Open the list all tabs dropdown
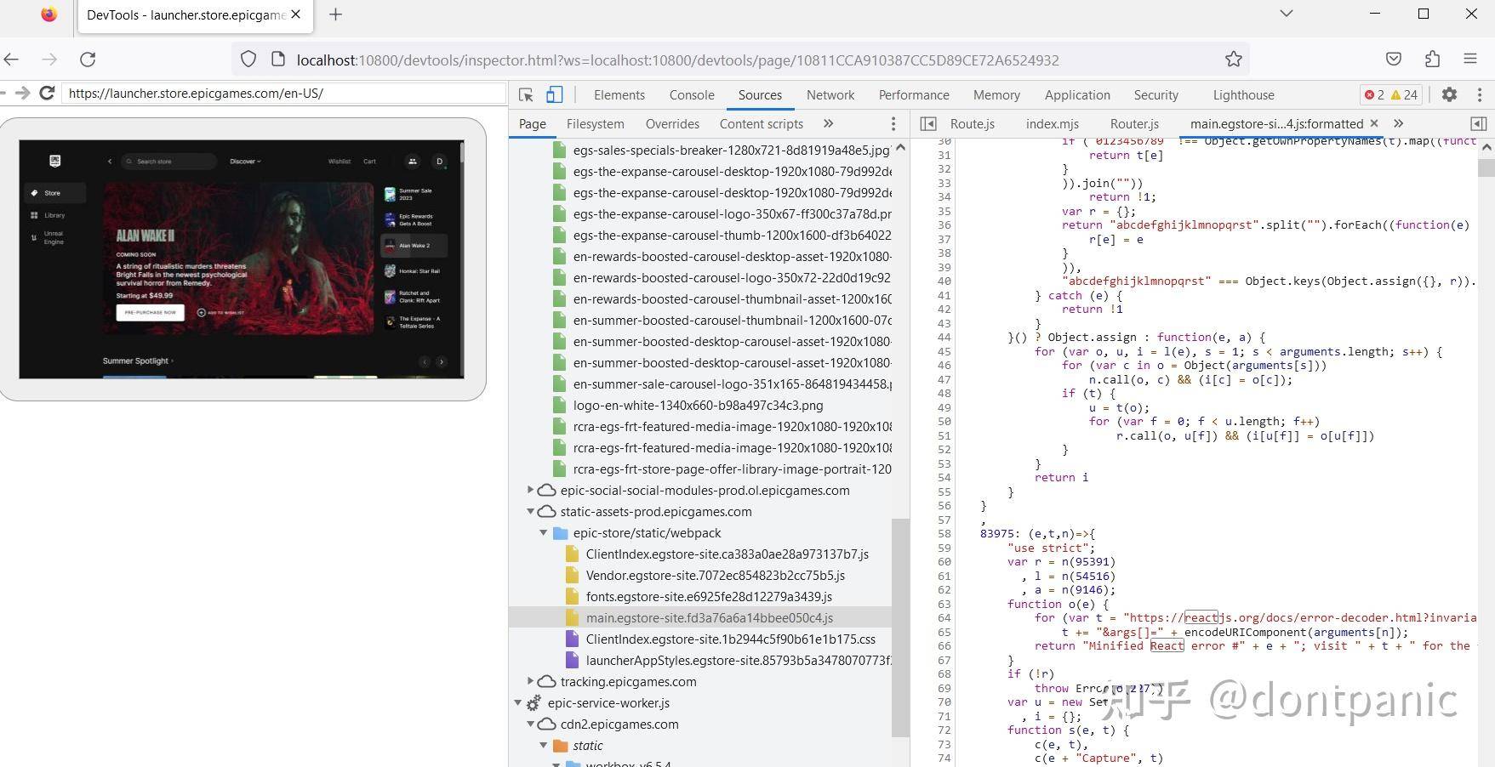The height and width of the screenshot is (767, 1495). click(x=1287, y=14)
